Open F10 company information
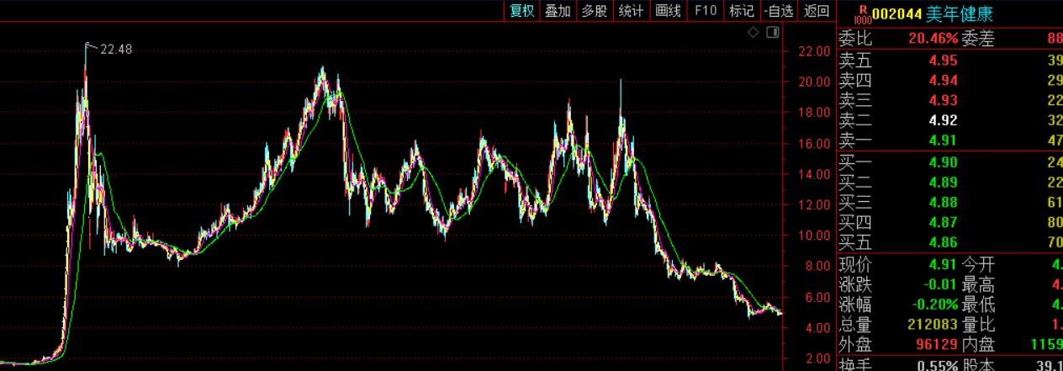1063x371 pixels. 705,11
